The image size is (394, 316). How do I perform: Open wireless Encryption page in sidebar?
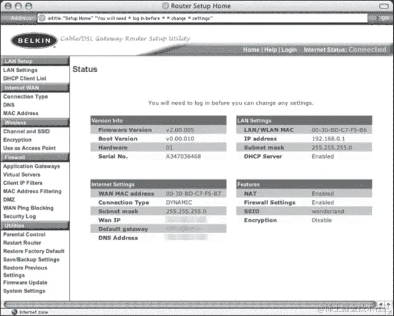click(18, 140)
